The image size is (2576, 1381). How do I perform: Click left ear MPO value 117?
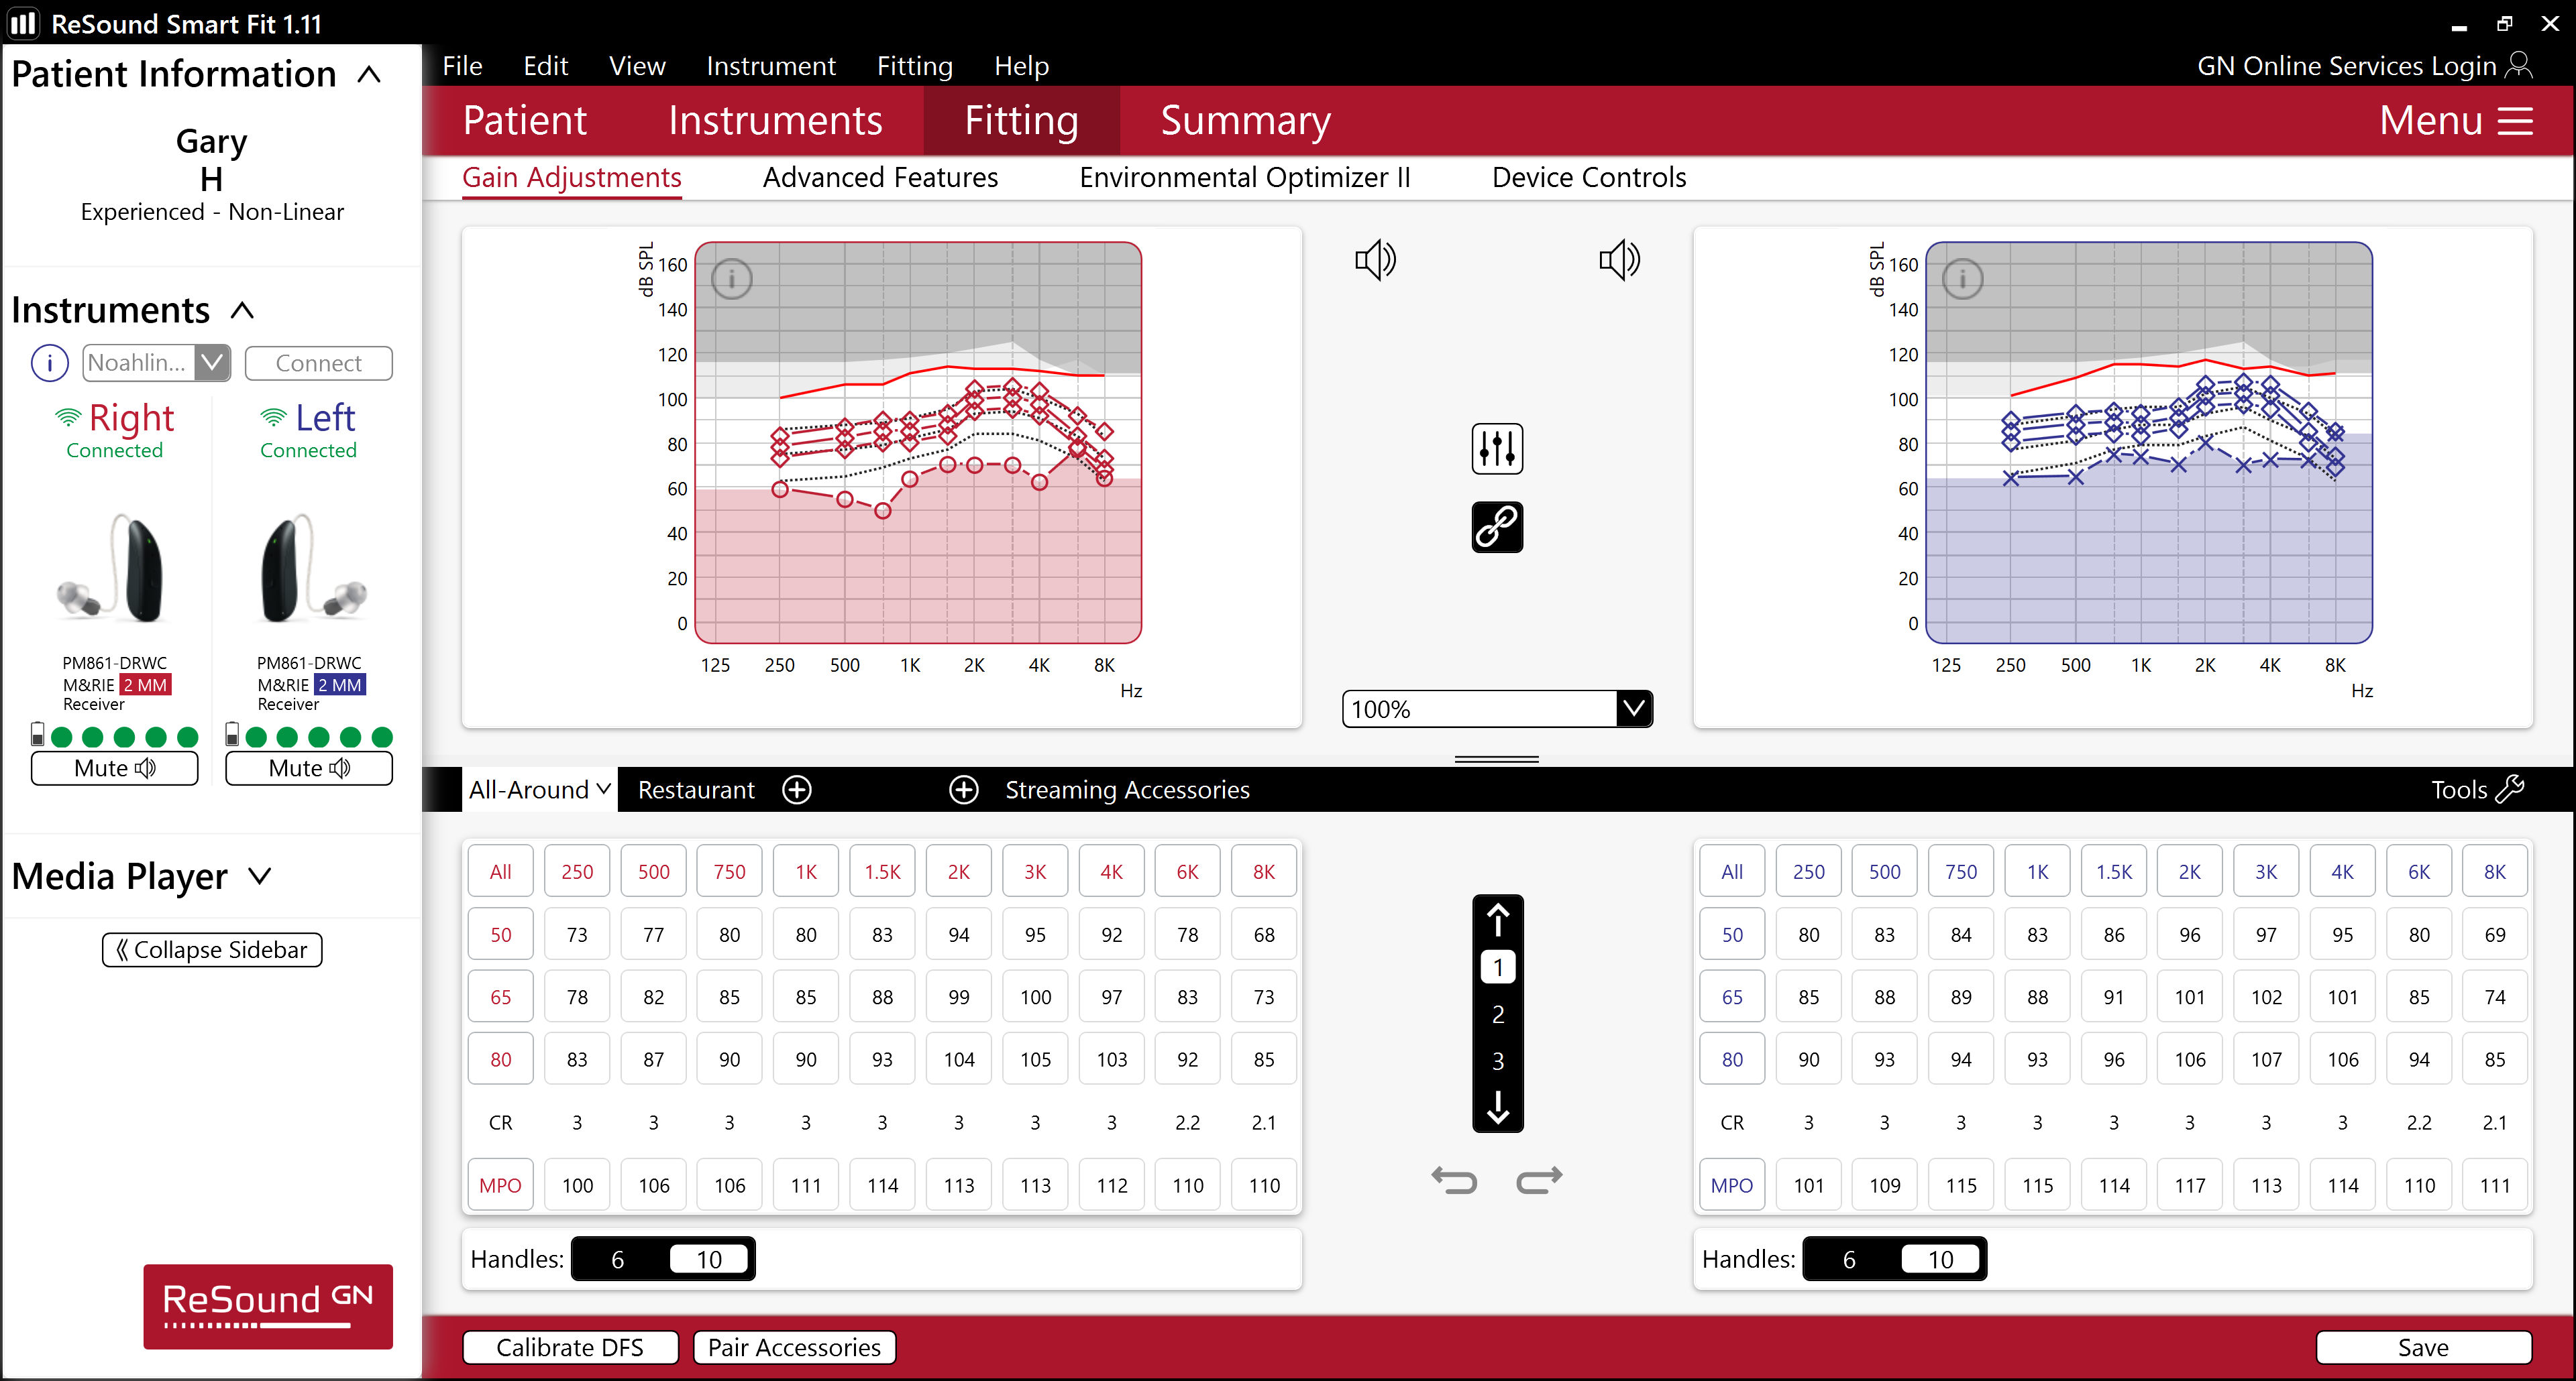point(2189,1184)
